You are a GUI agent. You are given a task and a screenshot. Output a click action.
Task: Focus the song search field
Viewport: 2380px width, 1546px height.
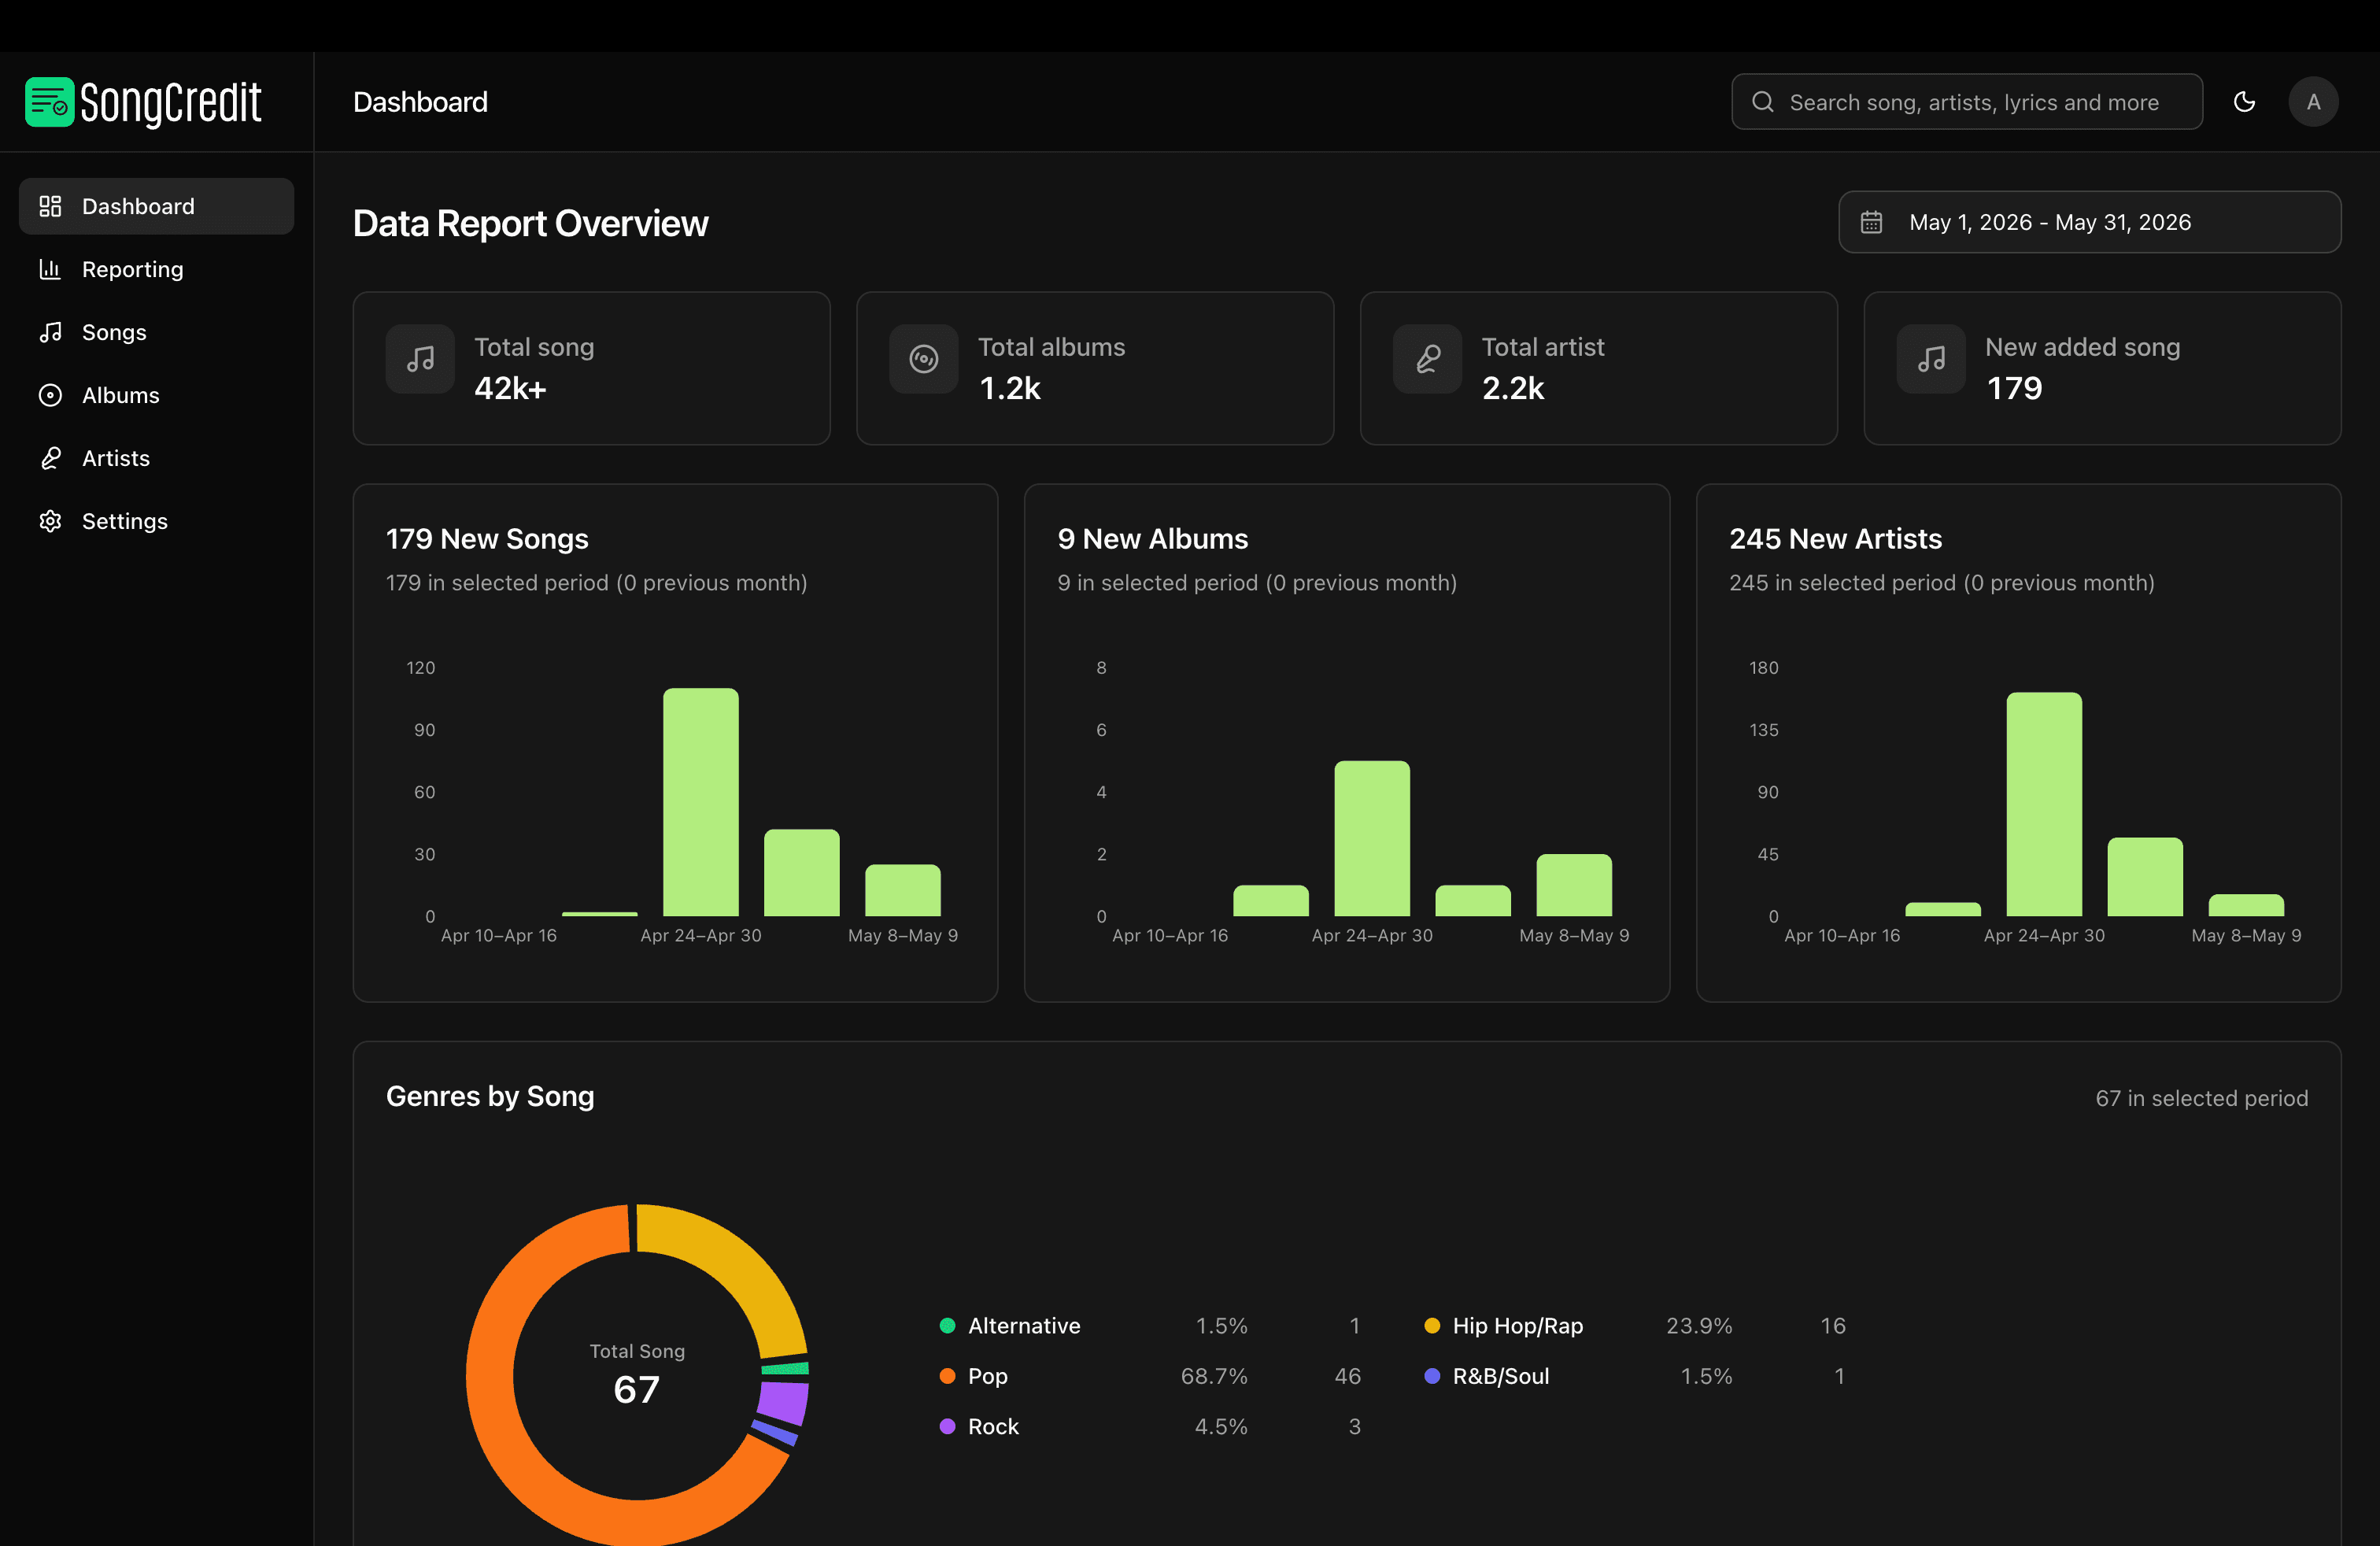[1966, 102]
